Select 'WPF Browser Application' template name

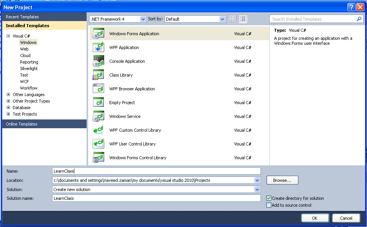click(x=132, y=89)
